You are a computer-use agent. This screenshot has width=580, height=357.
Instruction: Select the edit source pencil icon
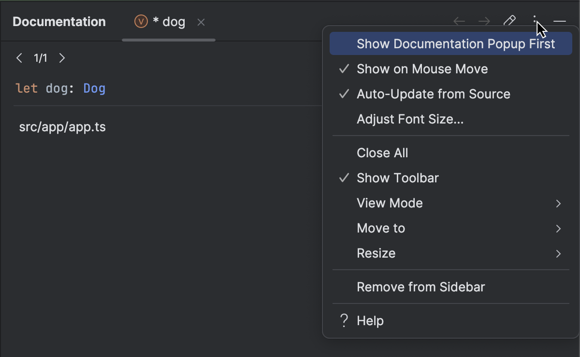tap(509, 21)
